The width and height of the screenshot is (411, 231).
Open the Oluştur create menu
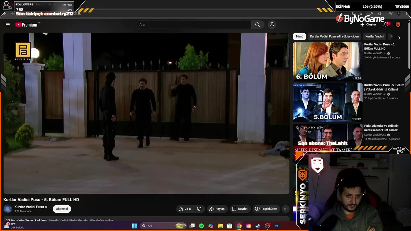(368, 25)
